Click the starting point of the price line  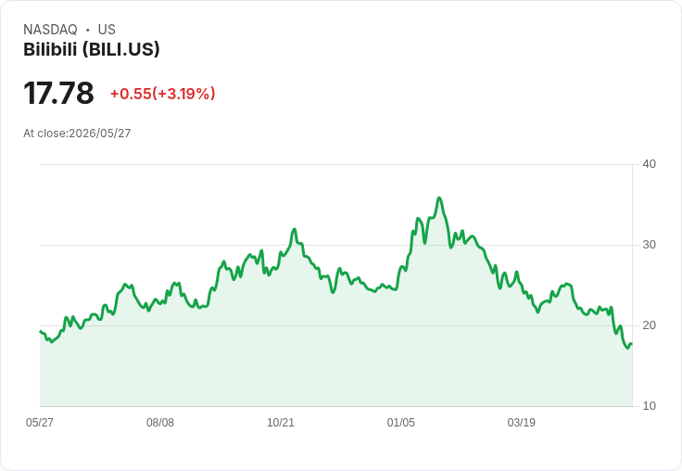coord(40,331)
